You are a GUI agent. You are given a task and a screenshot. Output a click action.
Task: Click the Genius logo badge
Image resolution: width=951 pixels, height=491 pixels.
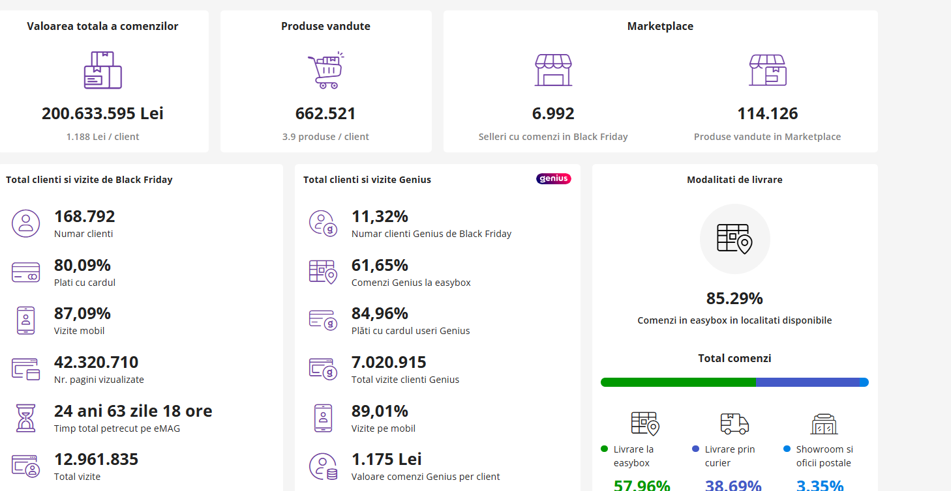coord(553,179)
